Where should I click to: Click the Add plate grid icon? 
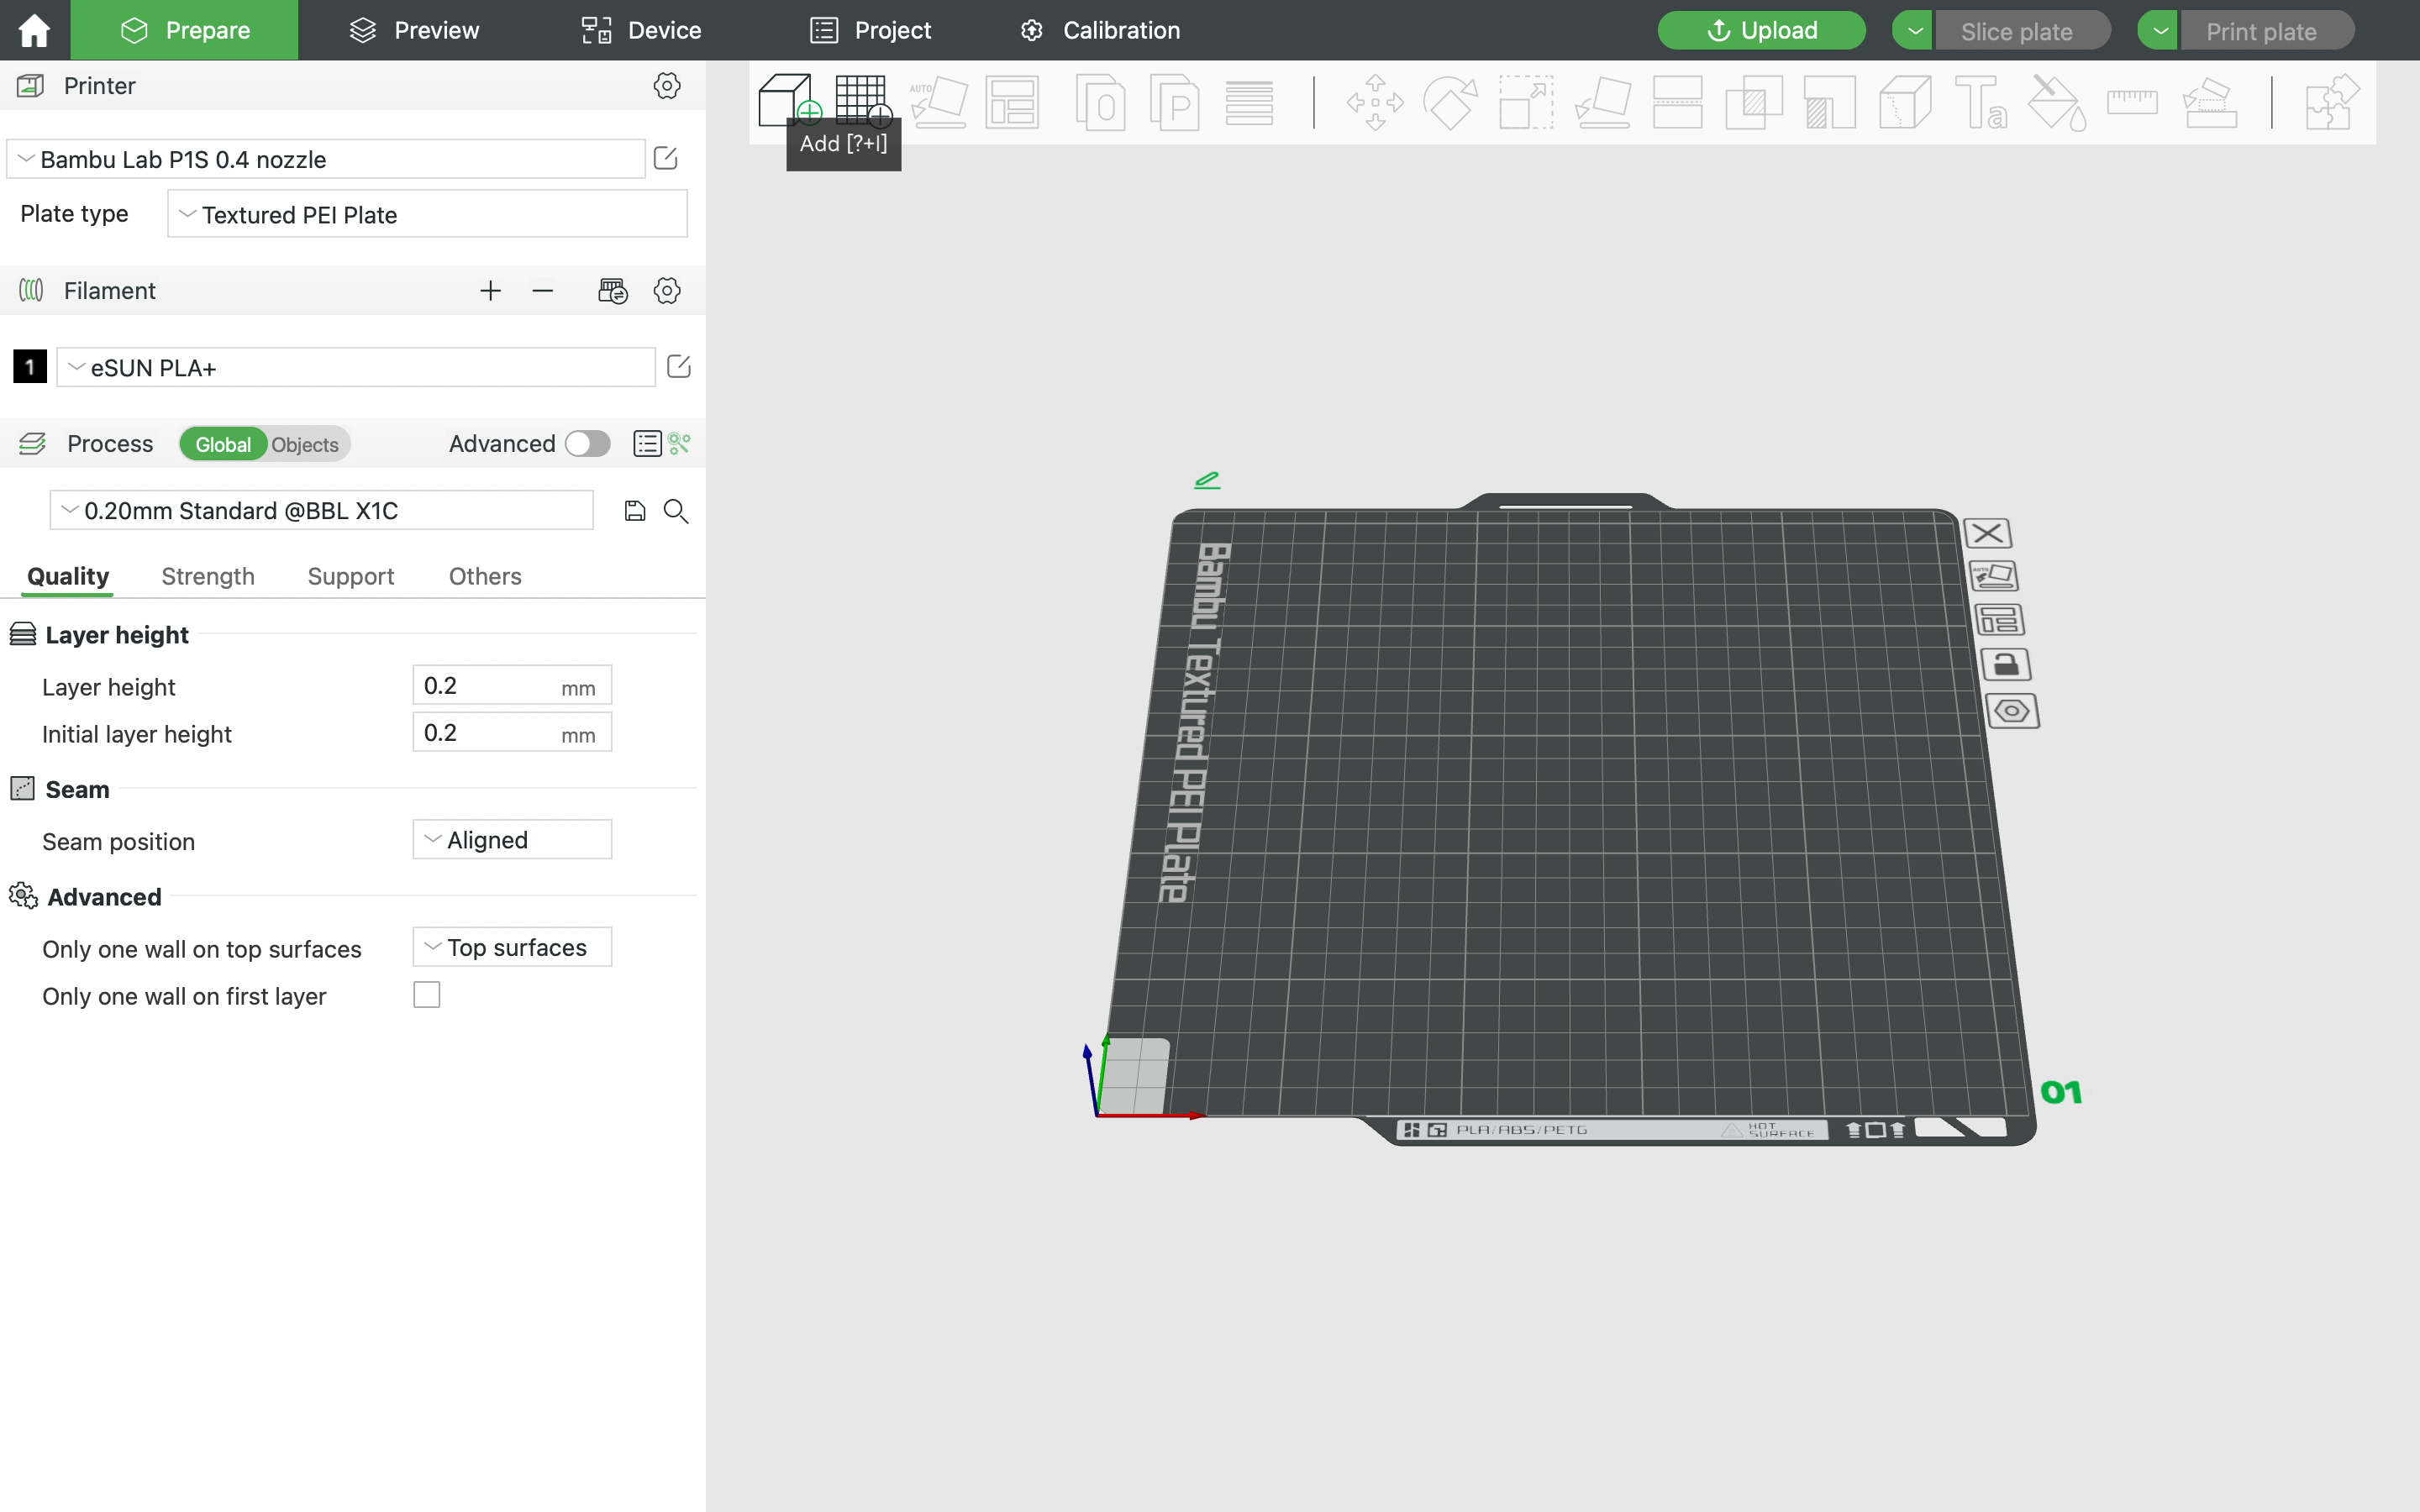point(862,100)
